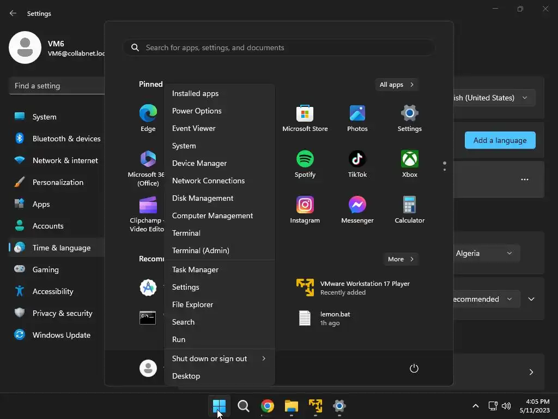
Task: Open Microsoft Store from pinned apps
Action: [x=305, y=118]
